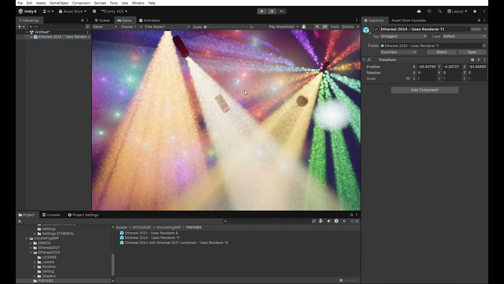The width and height of the screenshot is (504, 284).
Task: Start Play mode with the Play button
Action: pos(262,11)
